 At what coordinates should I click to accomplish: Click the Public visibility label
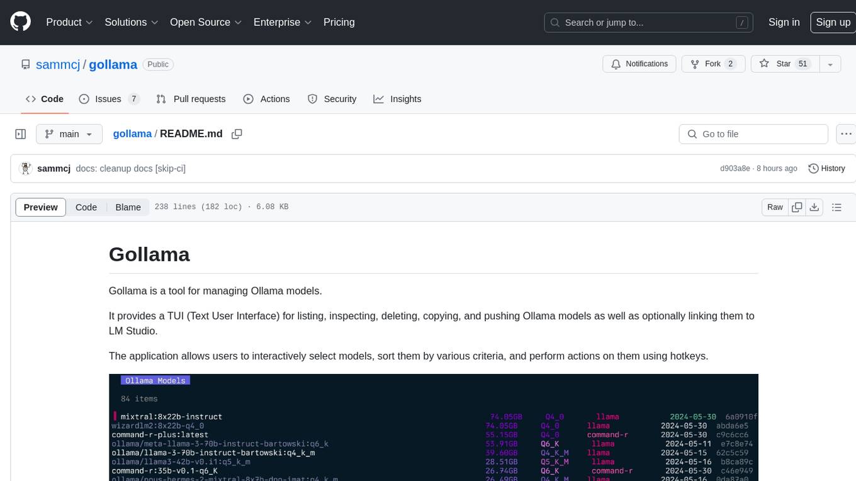coord(158,64)
